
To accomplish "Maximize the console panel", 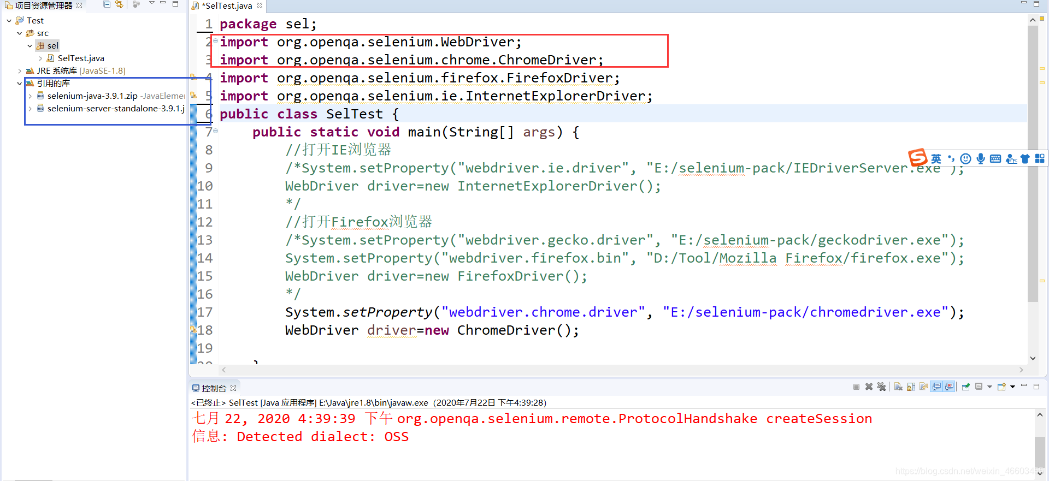I will pos(1036,387).
